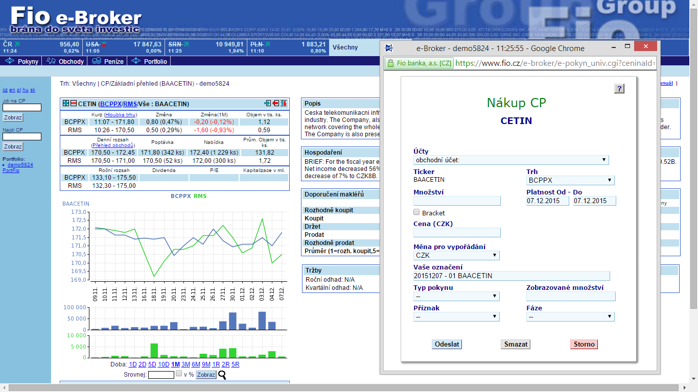Open the RMS link in CETIN header
The width and height of the screenshot is (698, 392).
click(x=130, y=104)
